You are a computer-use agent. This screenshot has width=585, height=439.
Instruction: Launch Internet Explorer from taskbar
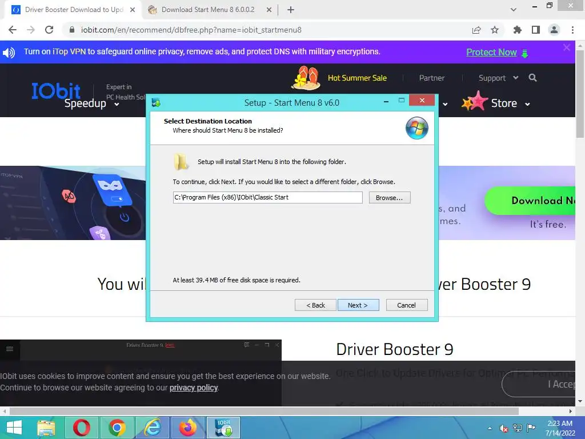coord(152,428)
